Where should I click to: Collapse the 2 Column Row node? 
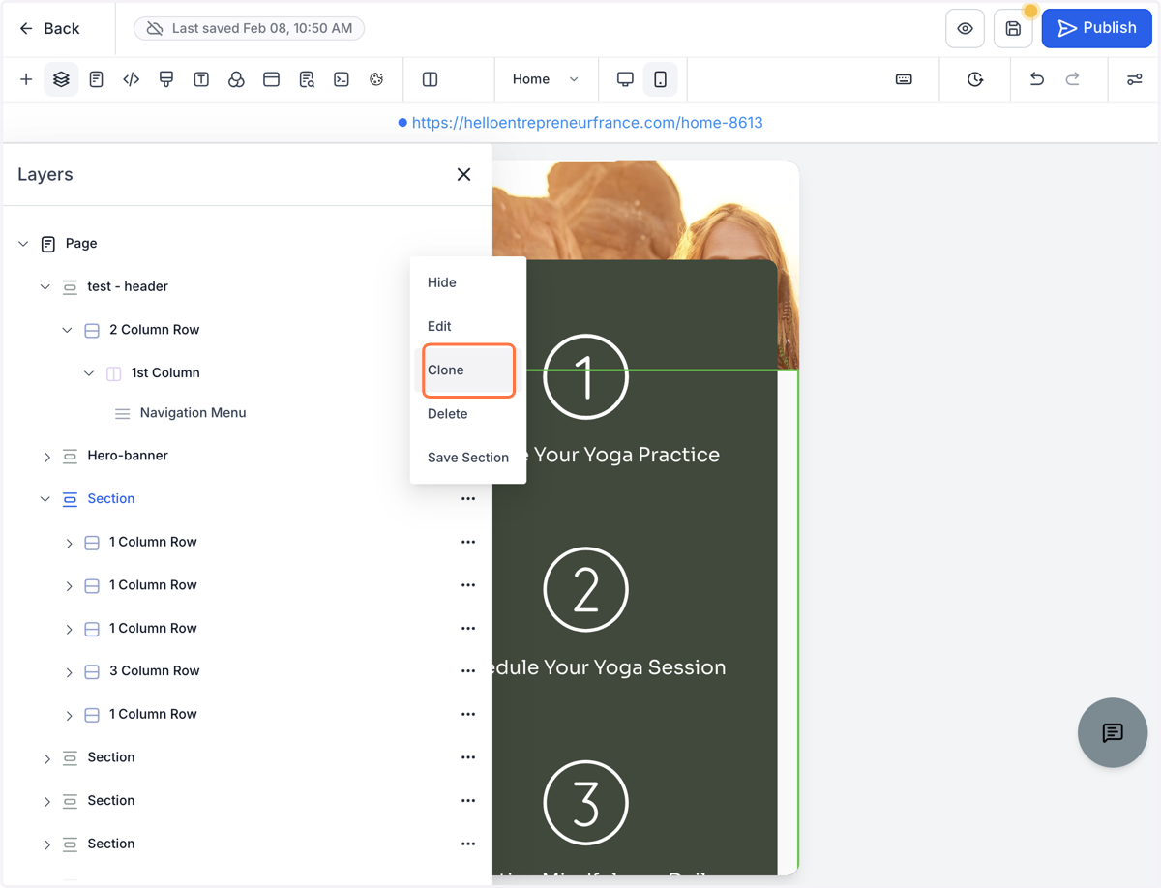coord(67,330)
